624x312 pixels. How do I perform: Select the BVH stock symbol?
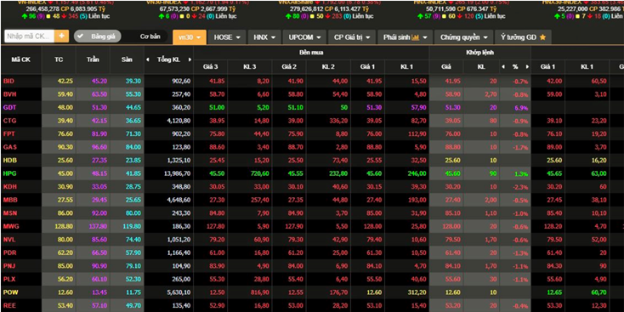point(9,94)
